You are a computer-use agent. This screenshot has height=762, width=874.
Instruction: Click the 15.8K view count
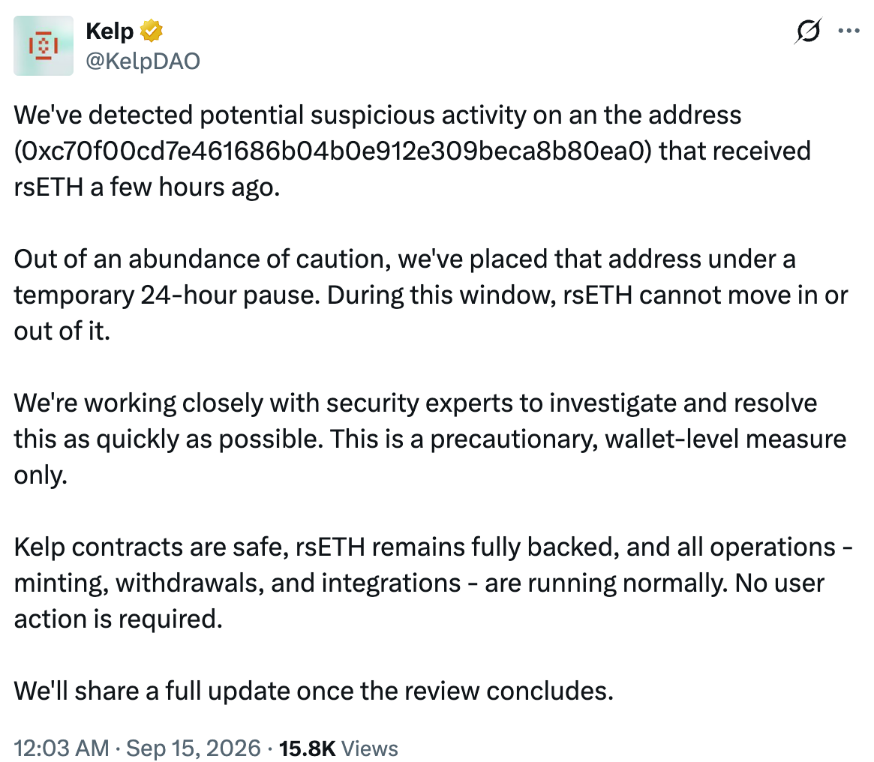(x=307, y=748)
